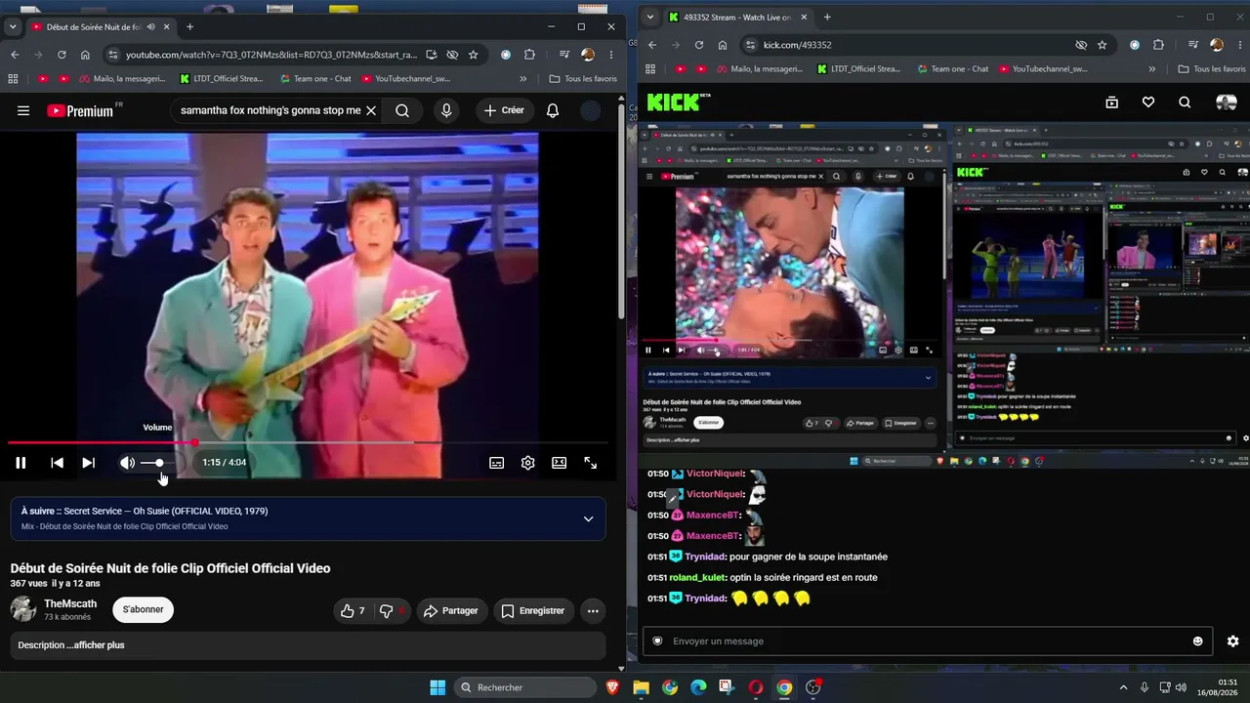Open Chrome menu in the Kick window
The height and width of the screenshot is (703, 1250).
click(x=1240, y=45)
